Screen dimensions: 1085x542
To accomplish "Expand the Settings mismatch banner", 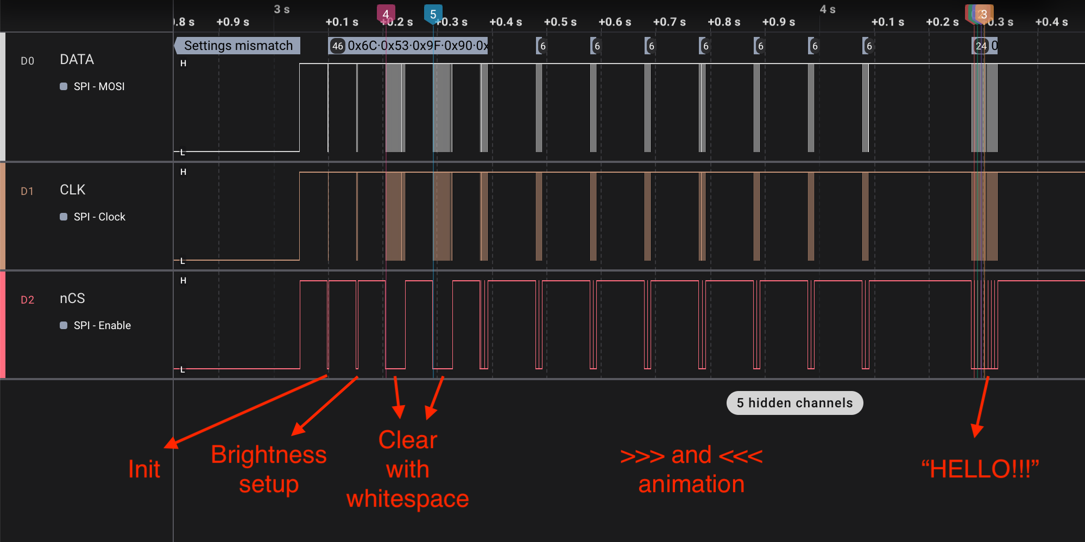I will (x=237, y=46).
